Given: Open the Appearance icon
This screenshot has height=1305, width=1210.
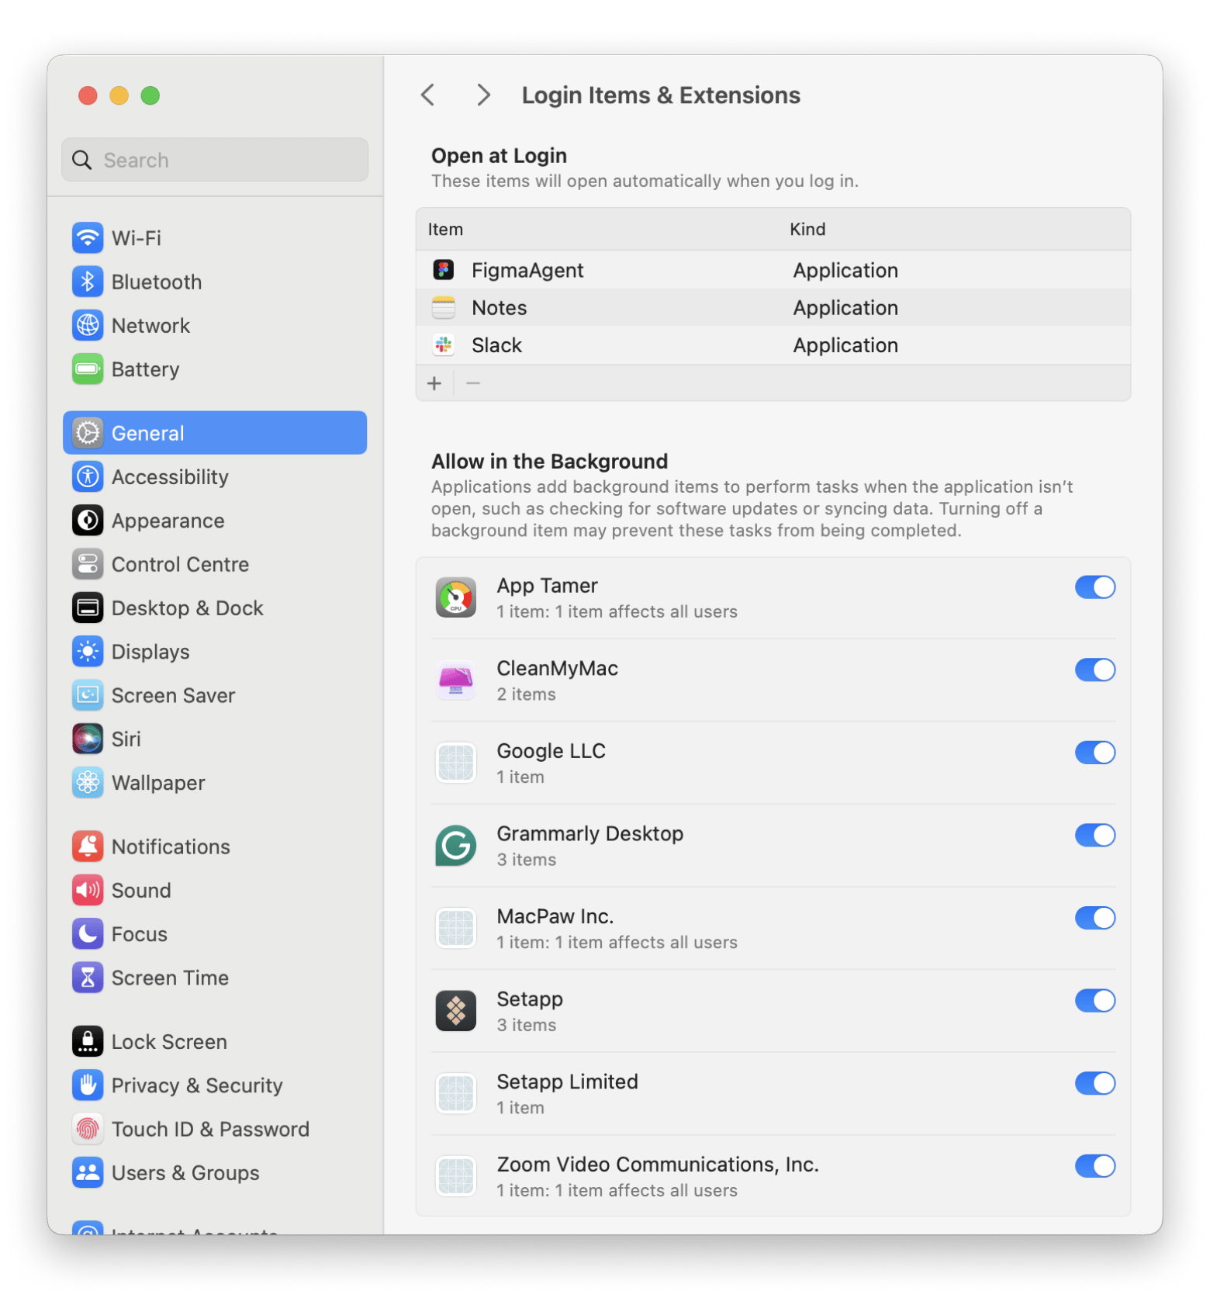Looking at the screenshot, I should [88, 521].
